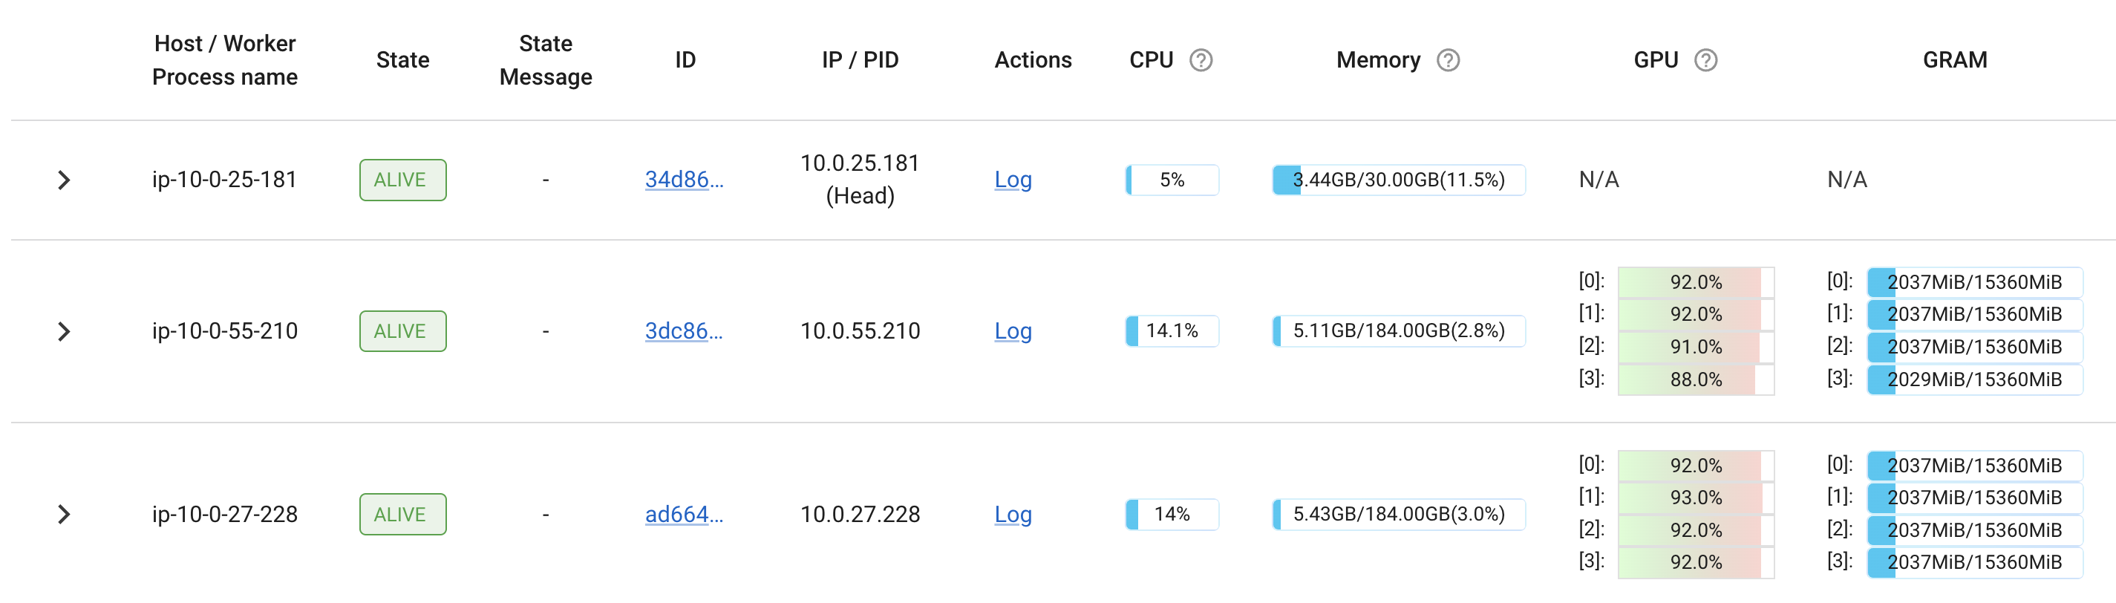Image resolution: width=2116 pixels, height=603 pixels.
Task: Click the Memory column help icon
Action: tap(1449, 60)
